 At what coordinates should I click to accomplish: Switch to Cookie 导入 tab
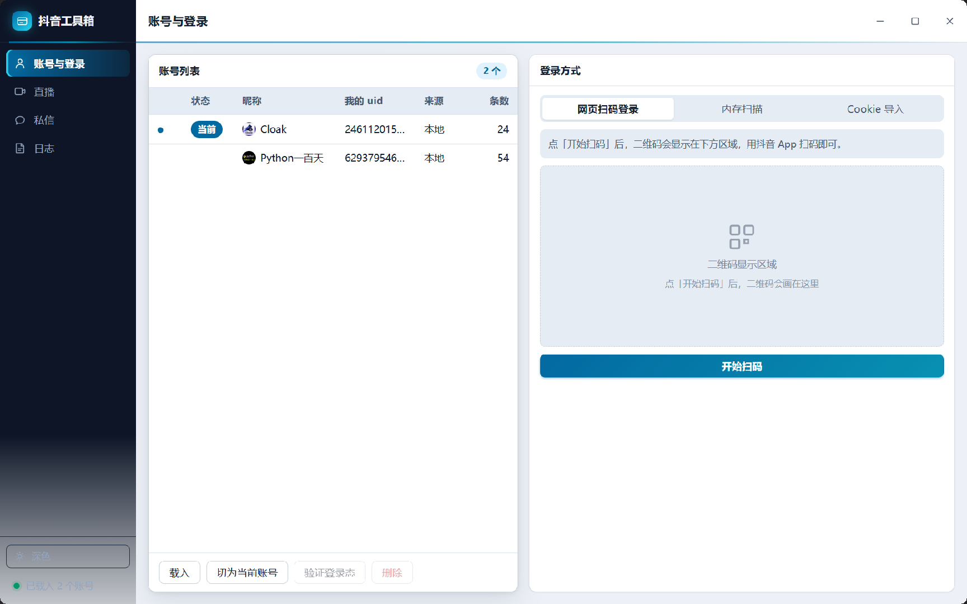pos(875,109)
